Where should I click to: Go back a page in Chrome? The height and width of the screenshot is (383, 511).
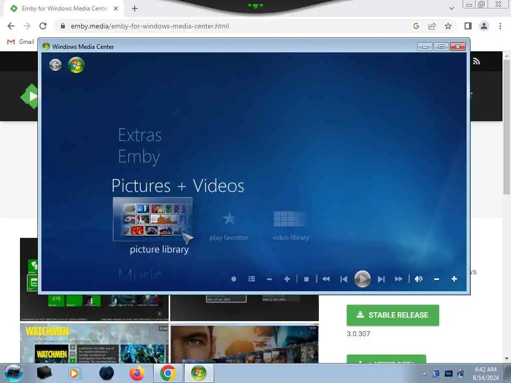pyautogui.click(x=11, y=26)
